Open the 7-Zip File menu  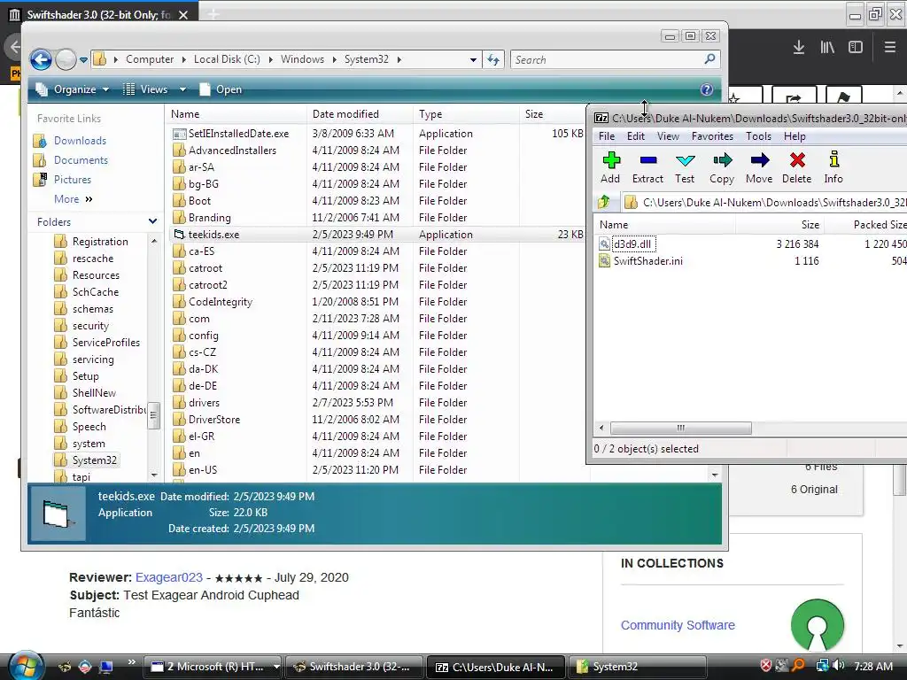click(606, 136)
